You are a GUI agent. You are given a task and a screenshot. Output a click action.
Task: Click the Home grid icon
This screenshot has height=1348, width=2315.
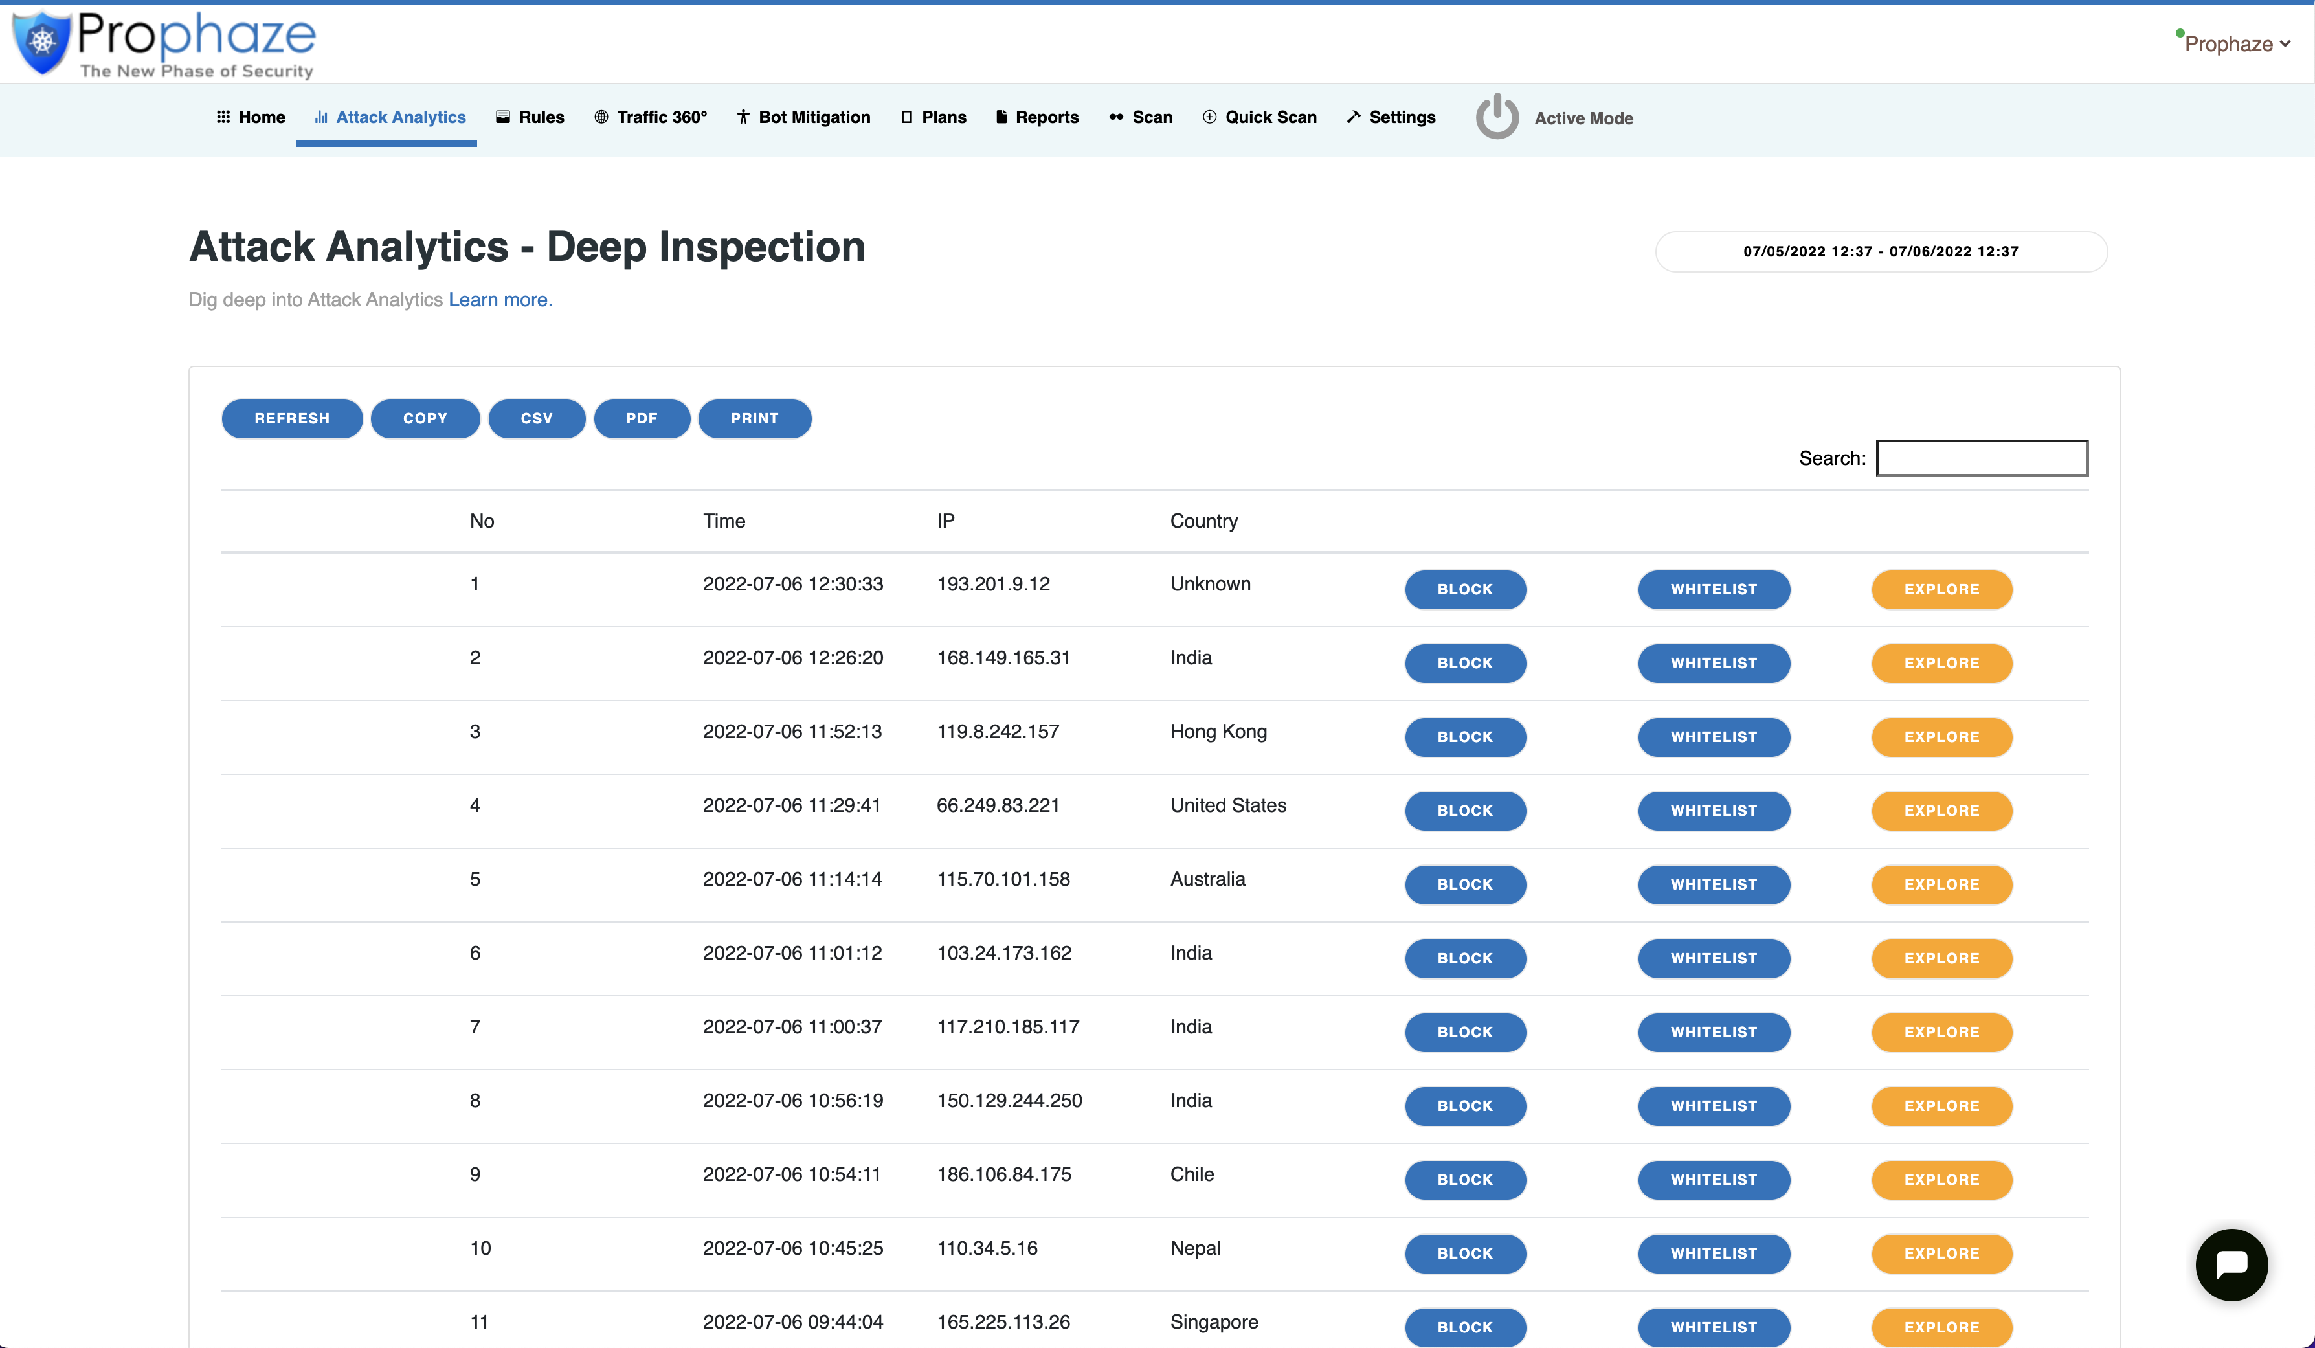(223, 117)
